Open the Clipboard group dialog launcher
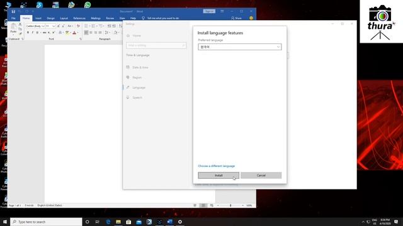Screen dimensions: 403x226 point(23,39)
